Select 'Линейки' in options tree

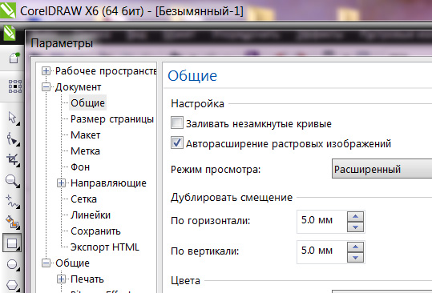click(91, 215)
